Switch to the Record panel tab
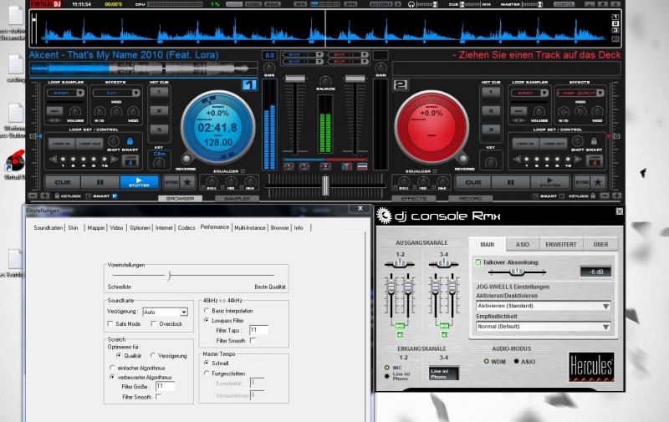Viewport: 669px width, 422px height. [470, 199]
